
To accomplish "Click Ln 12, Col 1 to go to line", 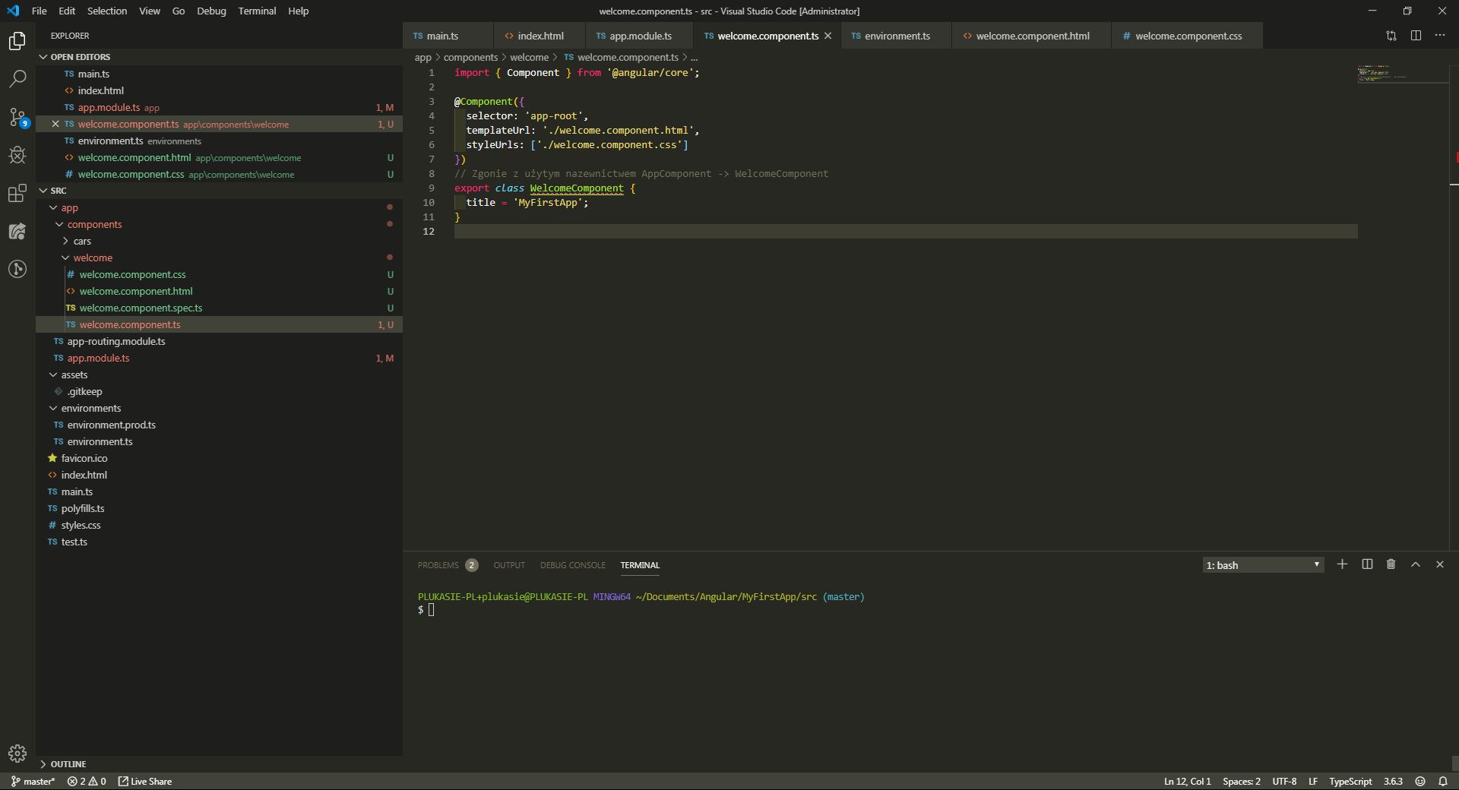I will pyautogui.click(x=1187, y=781).
